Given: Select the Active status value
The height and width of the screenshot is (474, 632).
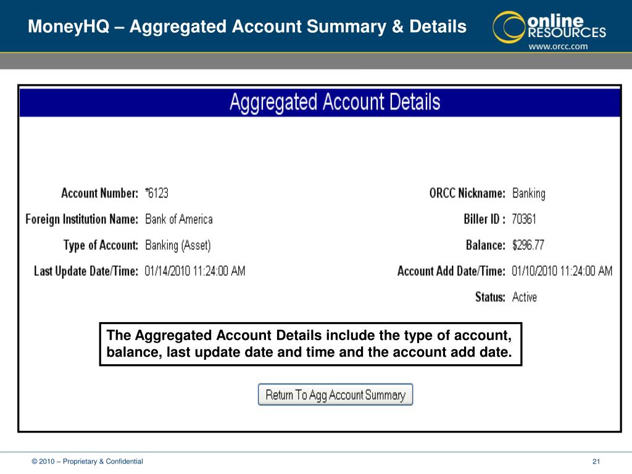Looking at the screenshot, I should pyautogui.click(x=525, y=297).
